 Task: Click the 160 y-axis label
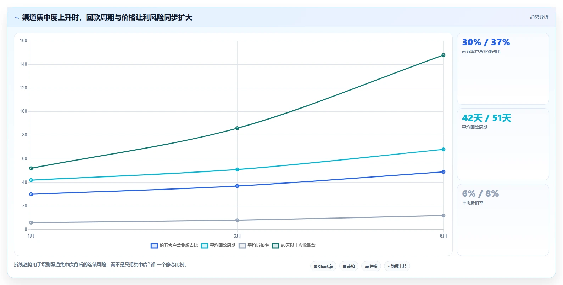[23, 41]
